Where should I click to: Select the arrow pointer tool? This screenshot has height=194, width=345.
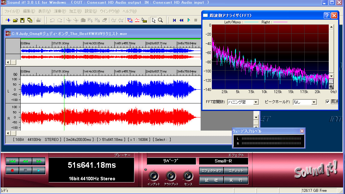coord(153,20)
